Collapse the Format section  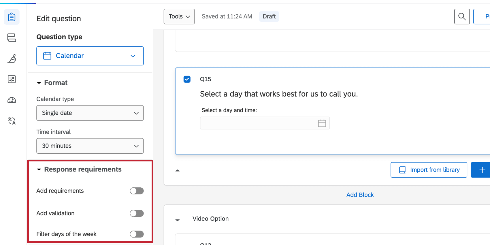coord(39,83)
